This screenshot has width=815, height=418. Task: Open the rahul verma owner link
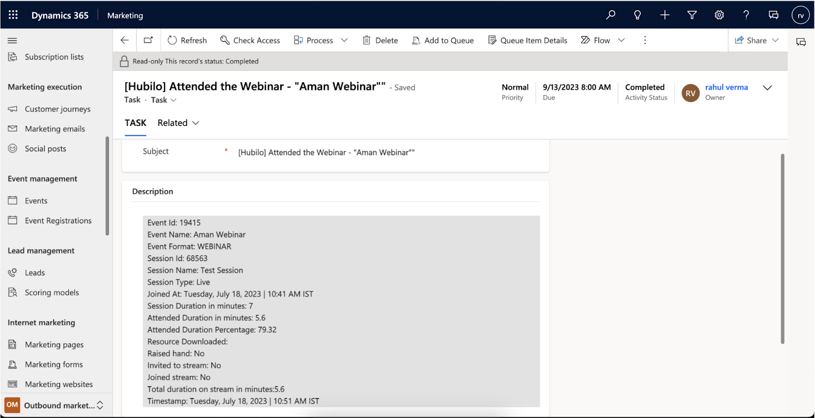coord(726,87)
